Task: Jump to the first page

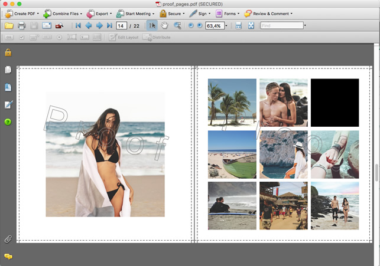Action: 78,25
